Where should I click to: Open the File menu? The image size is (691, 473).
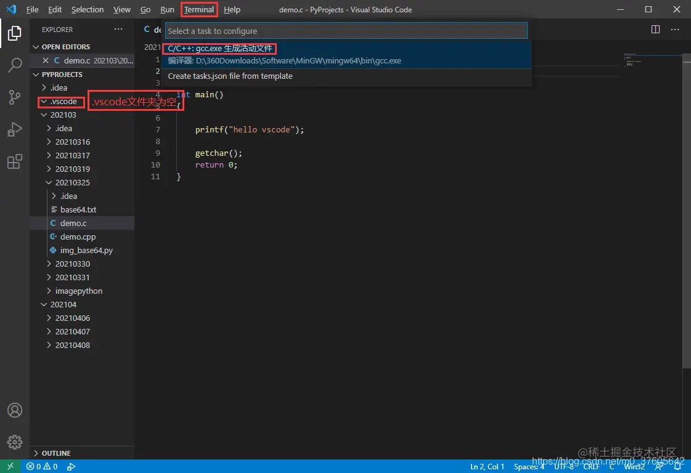(32, 10)
